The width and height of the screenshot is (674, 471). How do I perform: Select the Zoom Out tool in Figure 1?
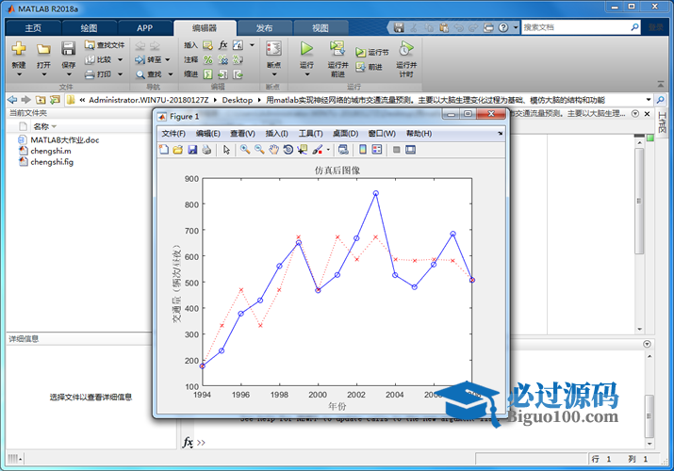coord(259,150)
